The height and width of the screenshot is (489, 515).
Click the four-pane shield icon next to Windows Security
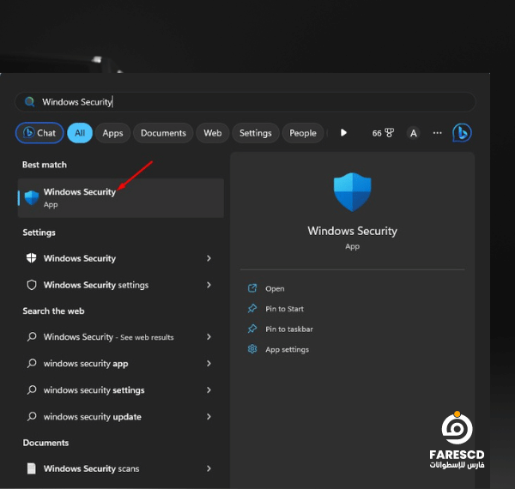click(x=31, y=258)
